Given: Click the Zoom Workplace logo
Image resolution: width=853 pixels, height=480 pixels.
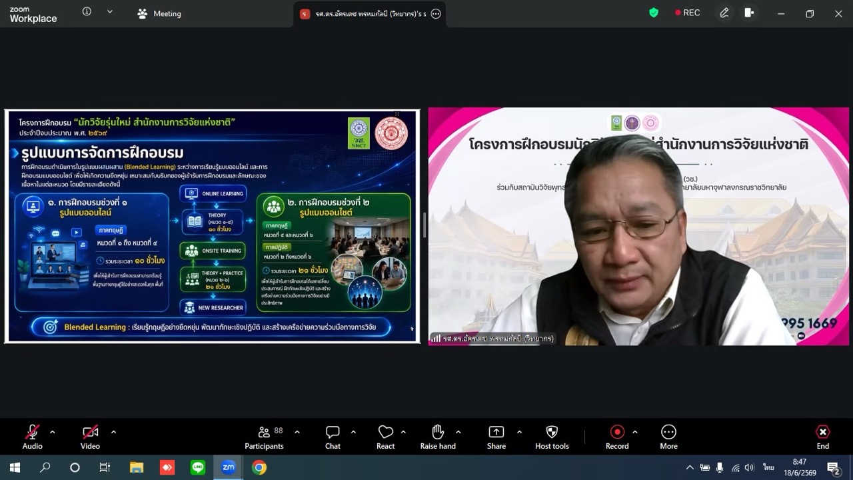Looking at the screenshot, I should 33,15.
